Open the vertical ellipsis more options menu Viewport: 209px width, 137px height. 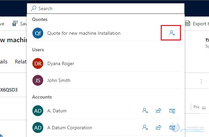[x=201, y=81]
